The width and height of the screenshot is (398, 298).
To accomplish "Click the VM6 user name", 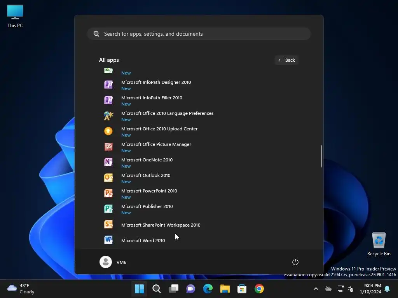I will point(121,262).
